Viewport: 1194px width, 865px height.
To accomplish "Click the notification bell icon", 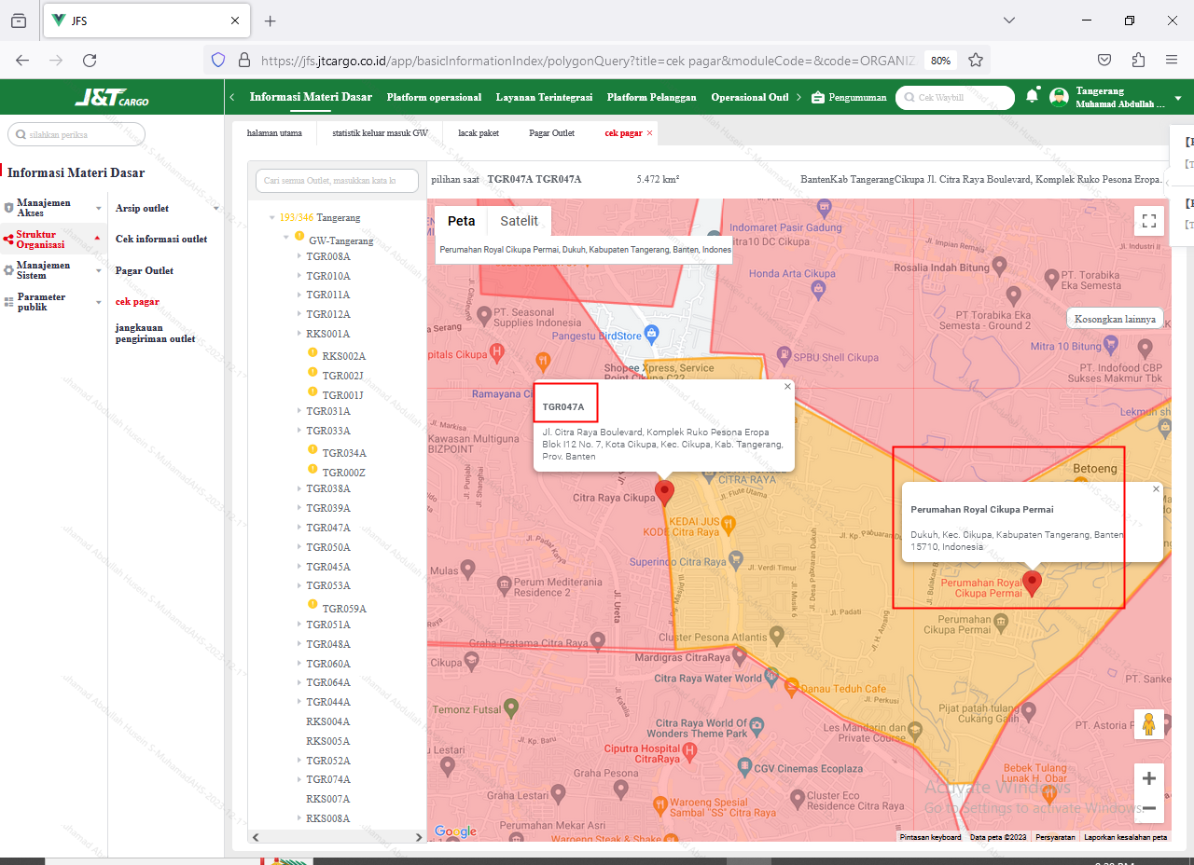I will point(1032,96).
